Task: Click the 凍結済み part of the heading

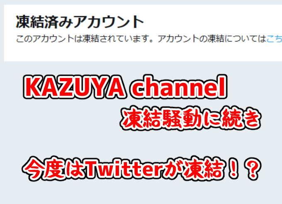Action: coord(44,22)
